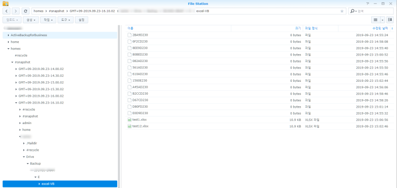Go forward with the right arrow button
Image resolution: width=397 pixels, height=188 pixels.
click(16, 11)
